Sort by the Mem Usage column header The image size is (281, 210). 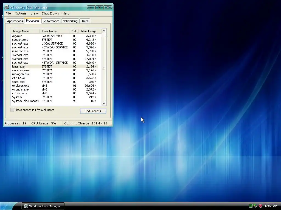tap(89, 31)
